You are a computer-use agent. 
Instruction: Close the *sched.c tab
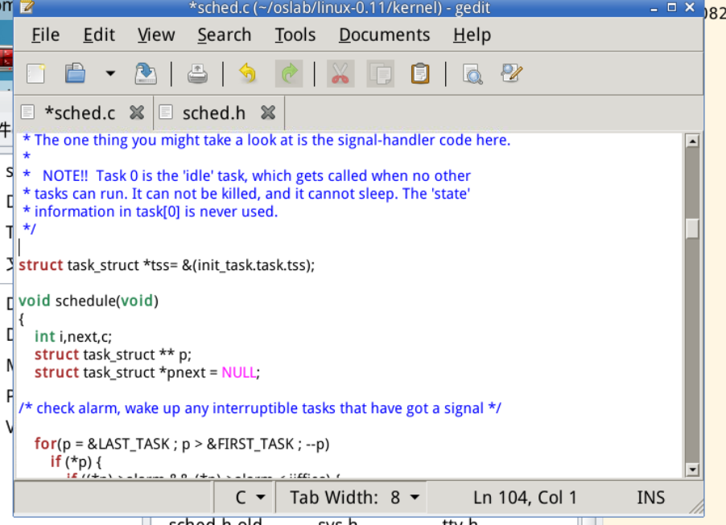[x=137, y=113]
